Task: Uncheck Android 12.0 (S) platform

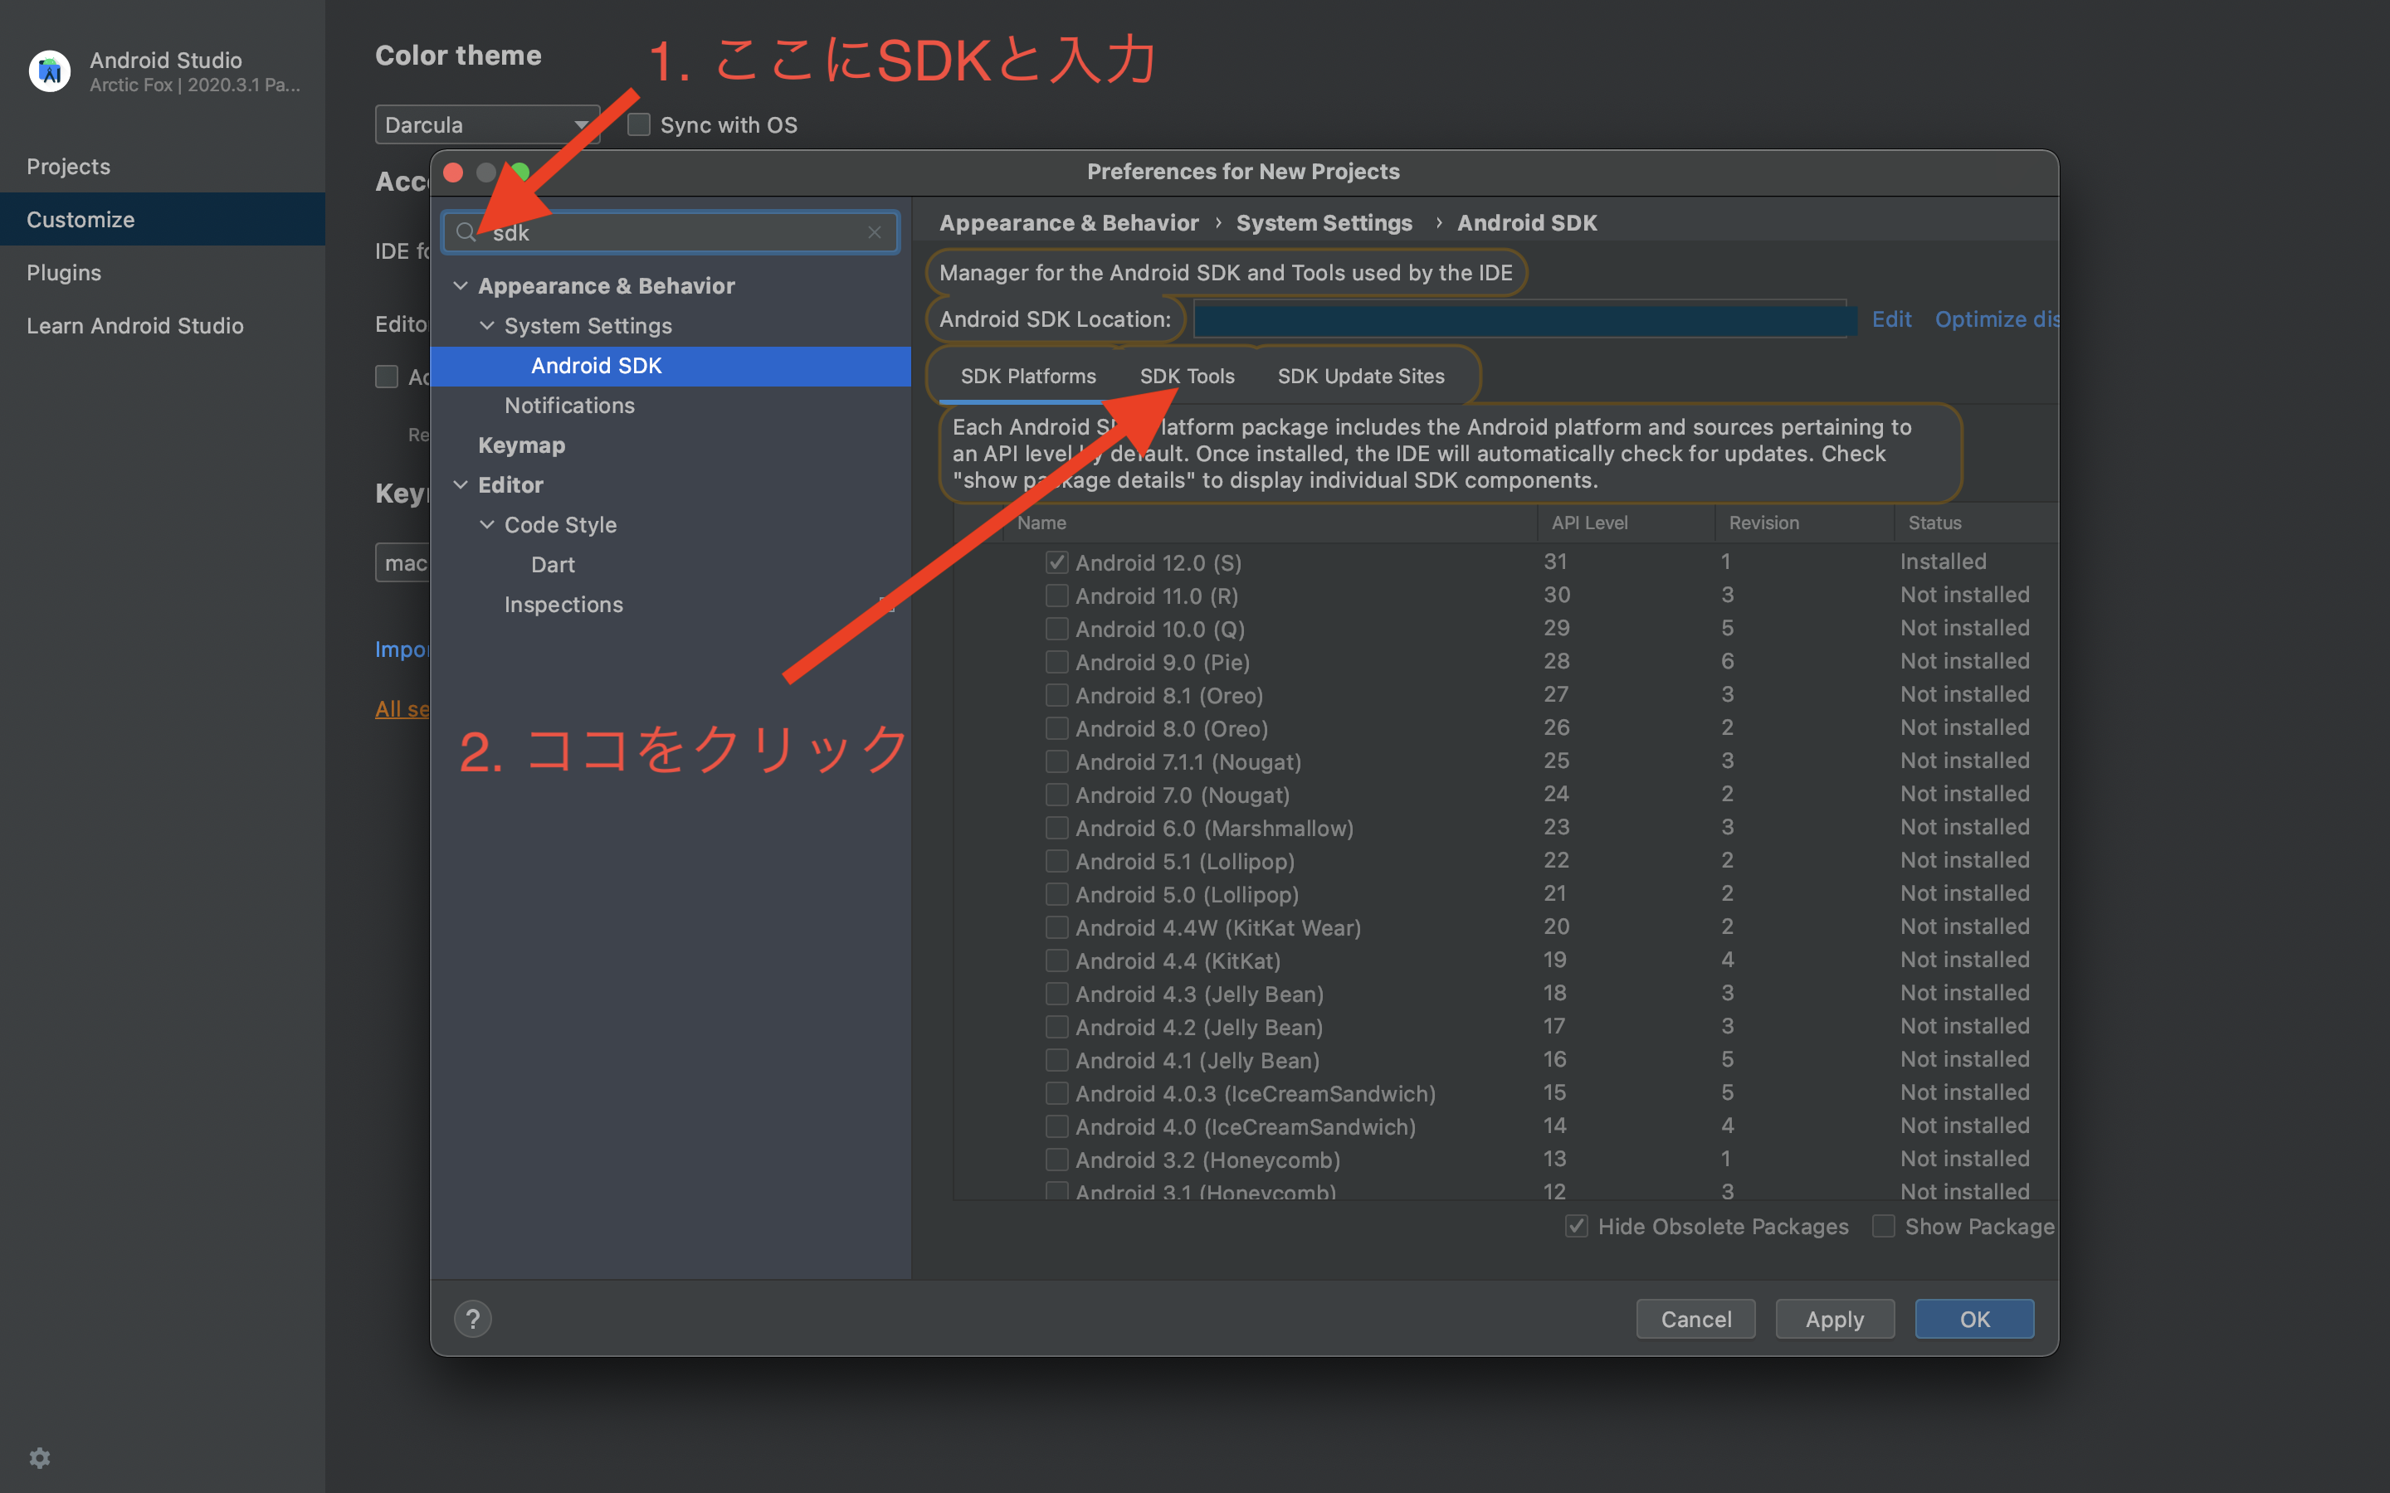Action: [x=1056, y=562]
